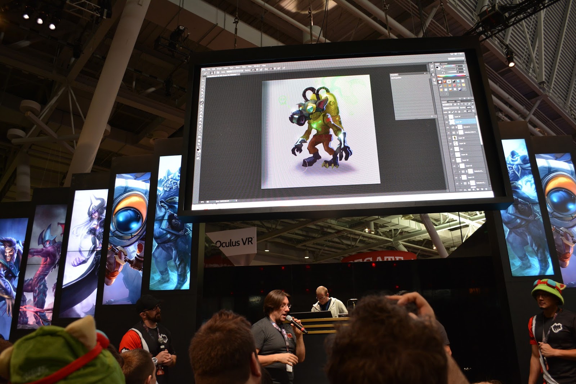Screen dimensions: 576x384
Task: Enable the airbrush build-up button
Action: pyautogui.click(x=279, y=68)
